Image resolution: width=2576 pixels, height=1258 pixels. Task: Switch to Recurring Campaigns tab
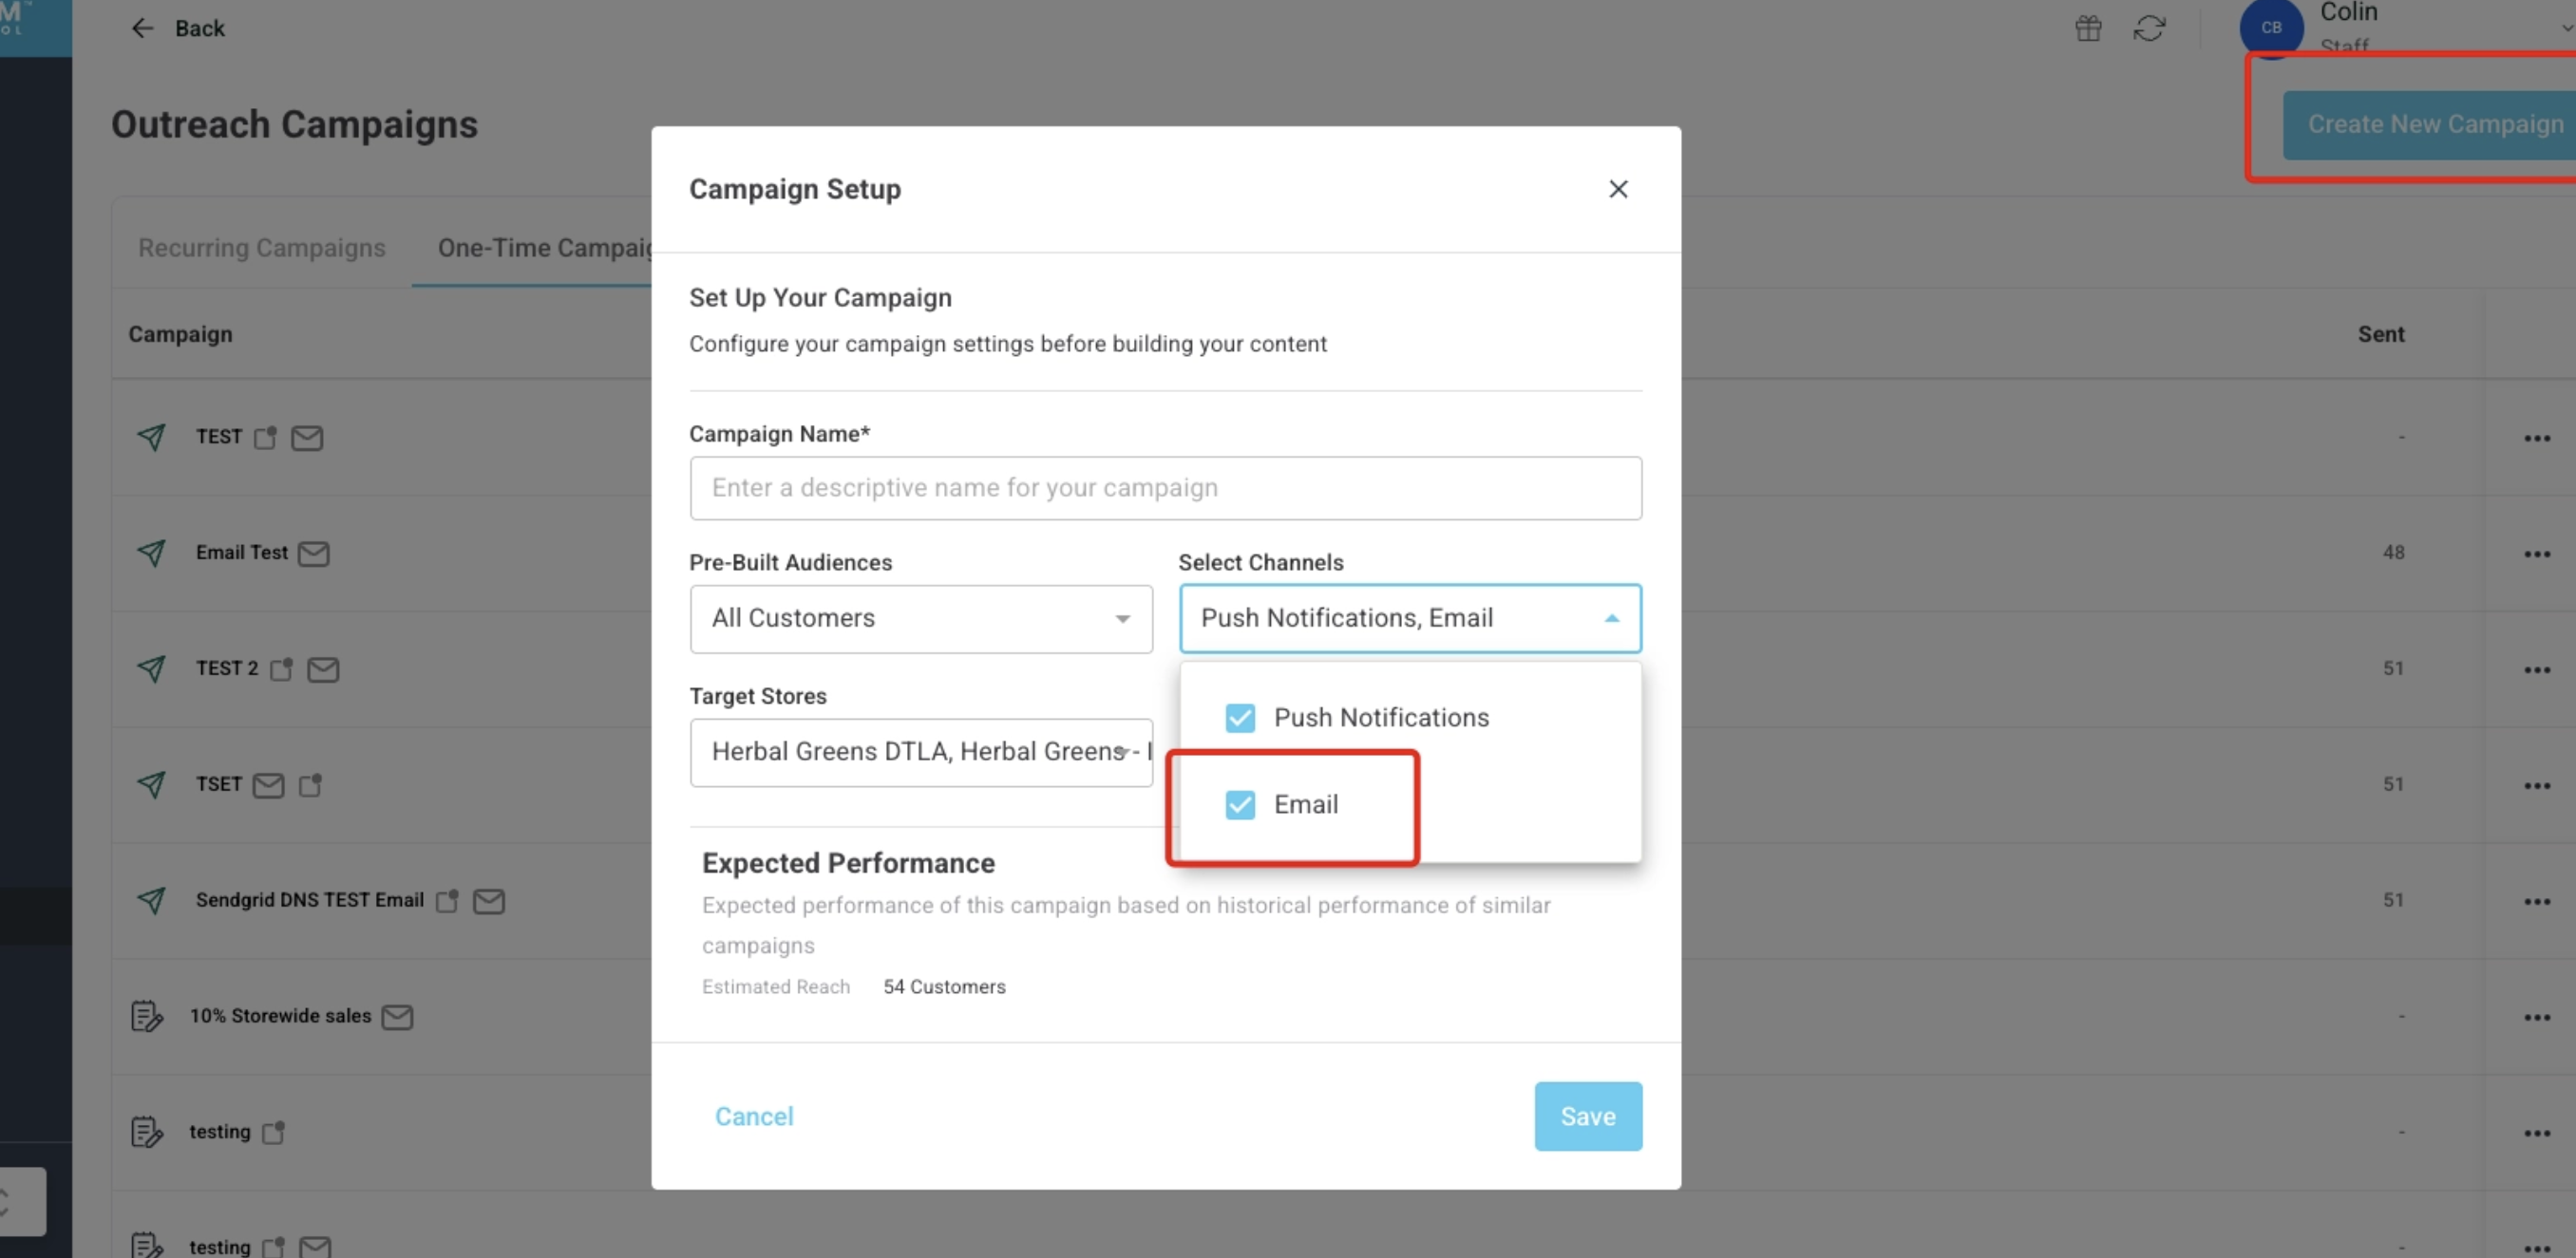click(262, 248)
